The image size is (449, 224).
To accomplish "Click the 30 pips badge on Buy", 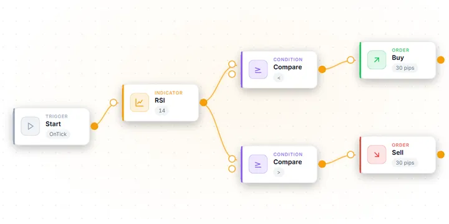I will [405, 68].
